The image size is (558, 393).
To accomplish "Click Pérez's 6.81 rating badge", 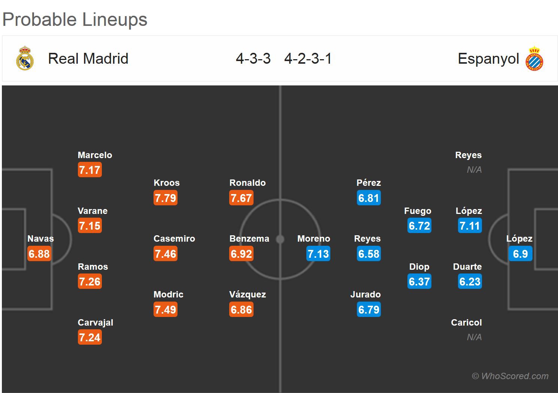I will [369, 198].
